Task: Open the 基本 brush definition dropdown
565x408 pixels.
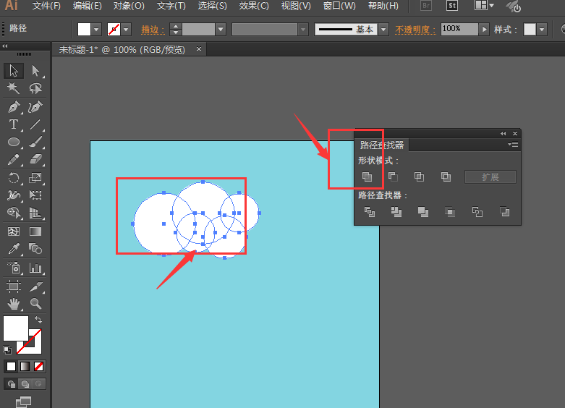Action: point(383,29)
